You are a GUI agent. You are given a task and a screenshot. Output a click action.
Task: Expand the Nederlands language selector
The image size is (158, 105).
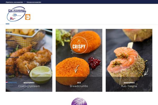(x=11, y=82)
